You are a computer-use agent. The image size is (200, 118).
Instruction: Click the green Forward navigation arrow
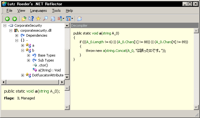[14, 19]
